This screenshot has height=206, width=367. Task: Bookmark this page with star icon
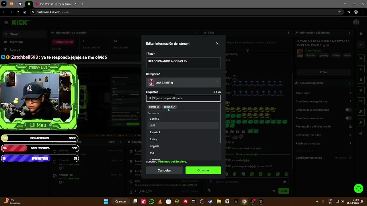tap(339, 12)
